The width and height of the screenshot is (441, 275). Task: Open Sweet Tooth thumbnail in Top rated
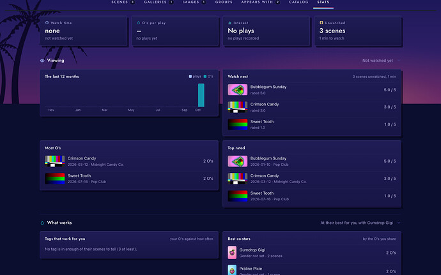coord(237,196)
